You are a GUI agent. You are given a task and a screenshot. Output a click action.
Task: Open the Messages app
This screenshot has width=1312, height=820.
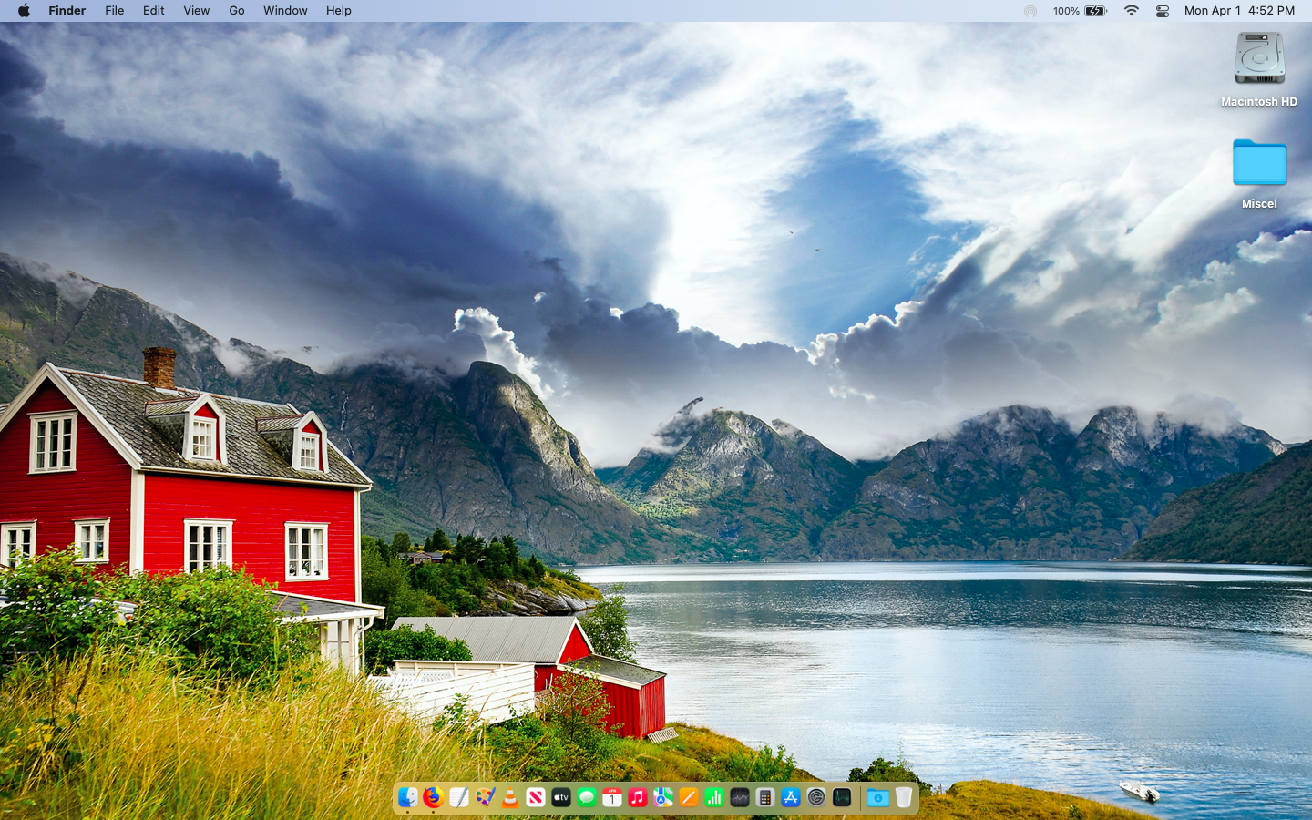587,797
